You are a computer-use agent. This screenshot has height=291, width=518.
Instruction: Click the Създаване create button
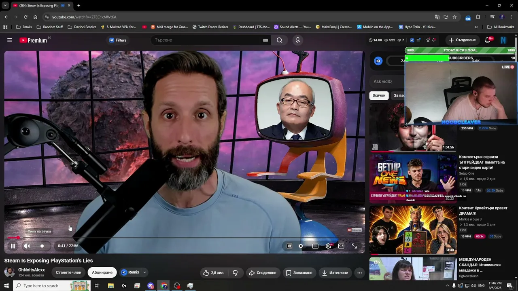tap(462, 40)
